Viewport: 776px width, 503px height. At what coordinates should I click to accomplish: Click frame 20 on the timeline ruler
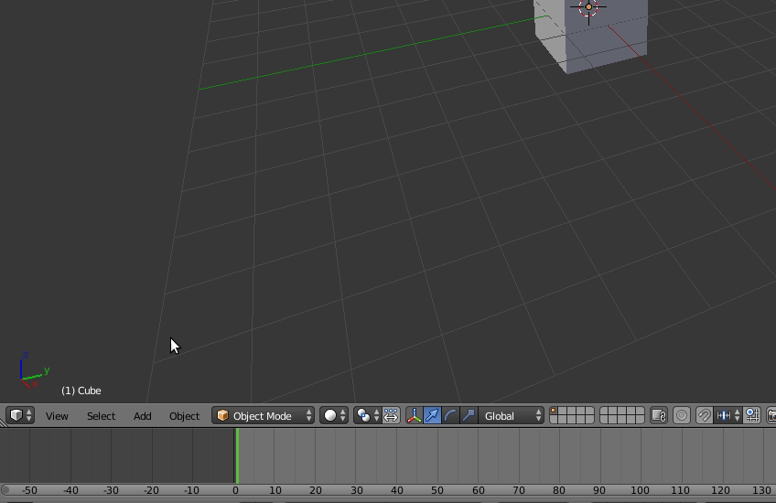tap(315, 490)
